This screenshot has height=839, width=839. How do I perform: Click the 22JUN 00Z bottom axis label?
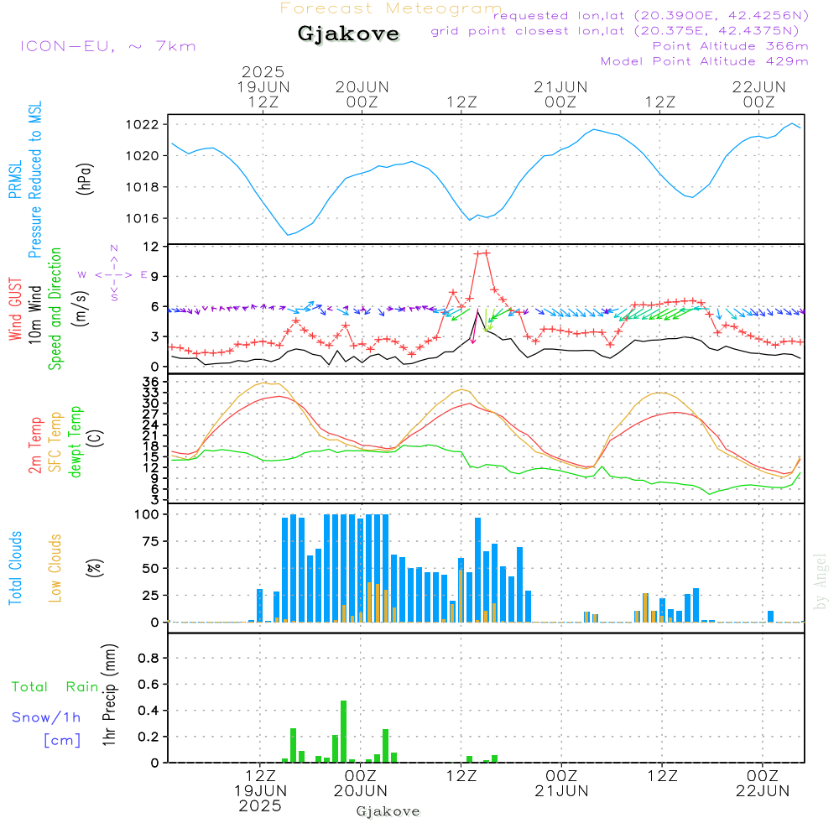[763, 784]
